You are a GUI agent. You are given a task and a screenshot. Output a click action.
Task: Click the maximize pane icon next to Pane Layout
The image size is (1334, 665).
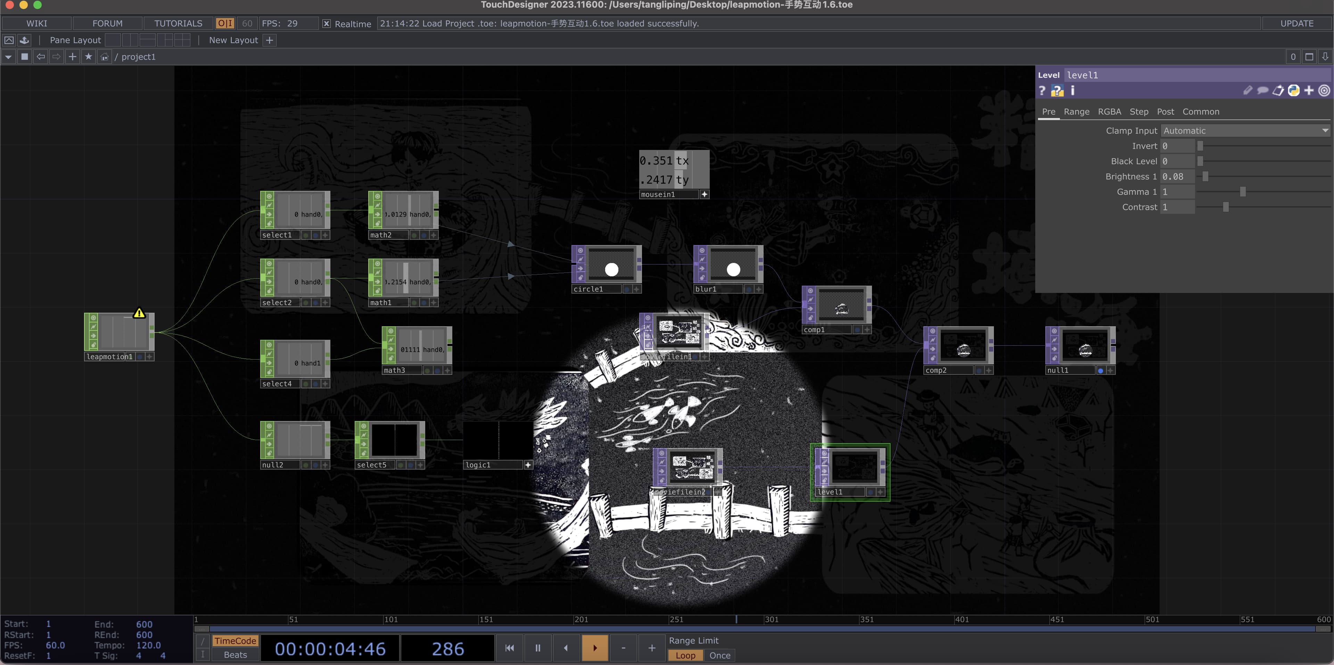coord(9,40)
